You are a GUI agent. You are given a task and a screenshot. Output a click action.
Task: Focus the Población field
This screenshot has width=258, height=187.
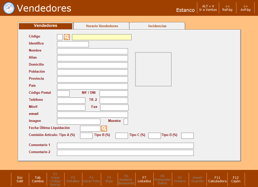pos(92,72)
